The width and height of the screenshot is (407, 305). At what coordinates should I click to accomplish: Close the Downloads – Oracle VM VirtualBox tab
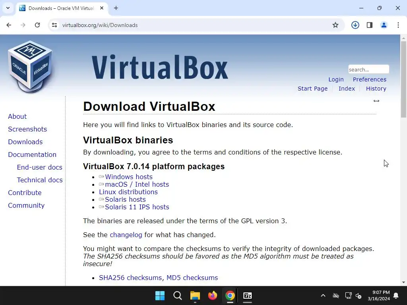coord(102,8)
